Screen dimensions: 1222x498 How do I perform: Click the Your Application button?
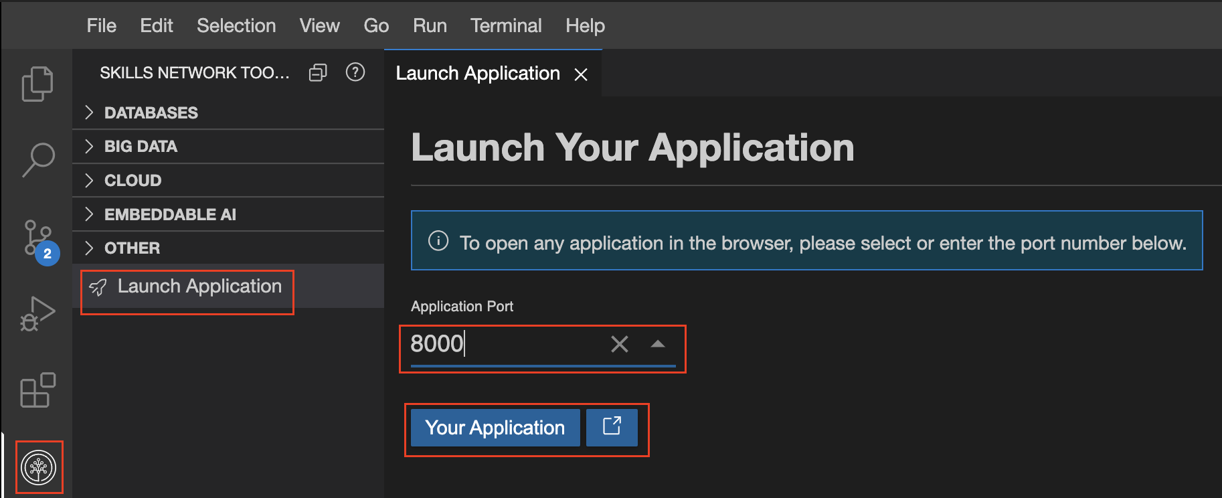(x=495, y=428)
